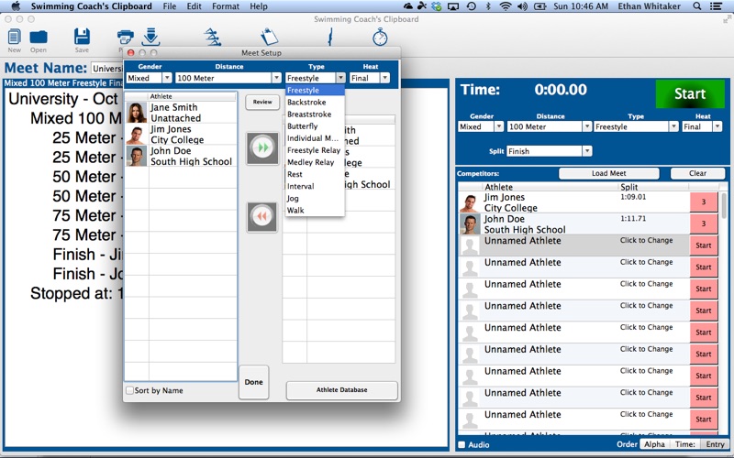Open Heat dropdown in the timer panel
The height and width of the screenshot is (458, 734).
click(703, 126)
